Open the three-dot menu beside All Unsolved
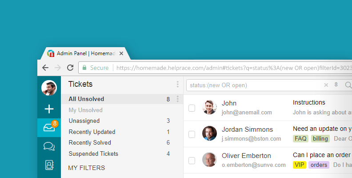Screen dimensions: 352x178 [x=178, y=99]
